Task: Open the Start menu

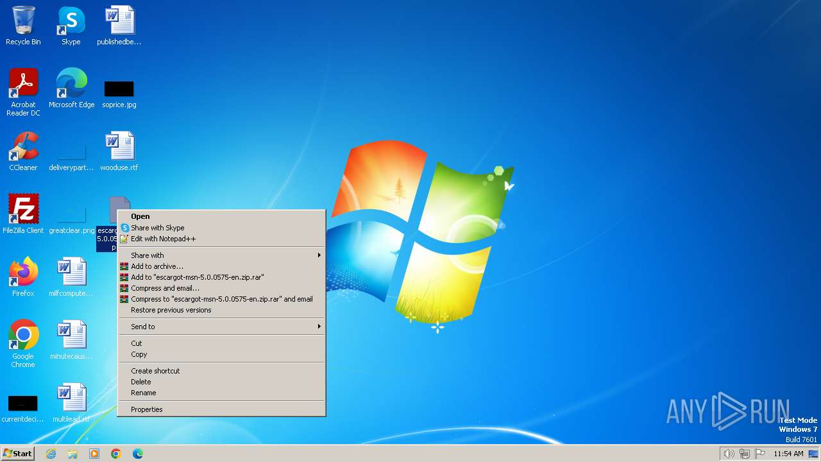Action: [17, 454]
